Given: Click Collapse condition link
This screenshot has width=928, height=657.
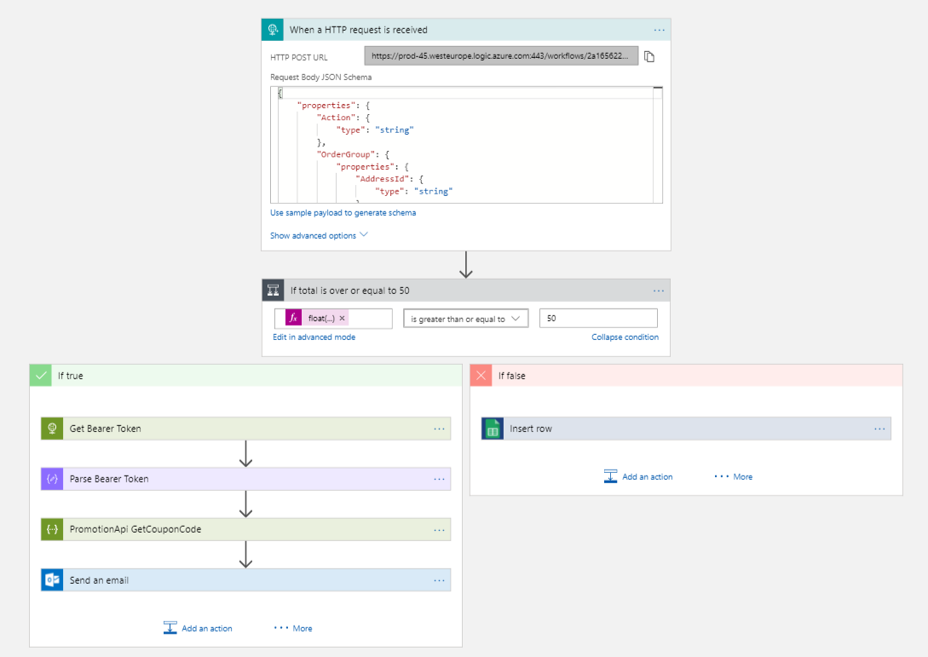Looking at the screenshot, I should pyautogui.click(x=625, y=337).
